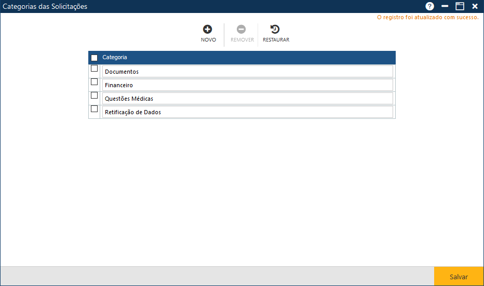Check the Documentos row checkbox
The width and height of the screenshot is (484, 286).
point(94,69)
